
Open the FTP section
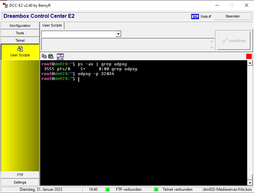click(x=20, y=175)
